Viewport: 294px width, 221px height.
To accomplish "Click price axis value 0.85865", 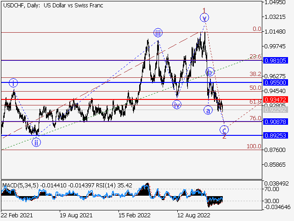I will [x=275, y=165].
